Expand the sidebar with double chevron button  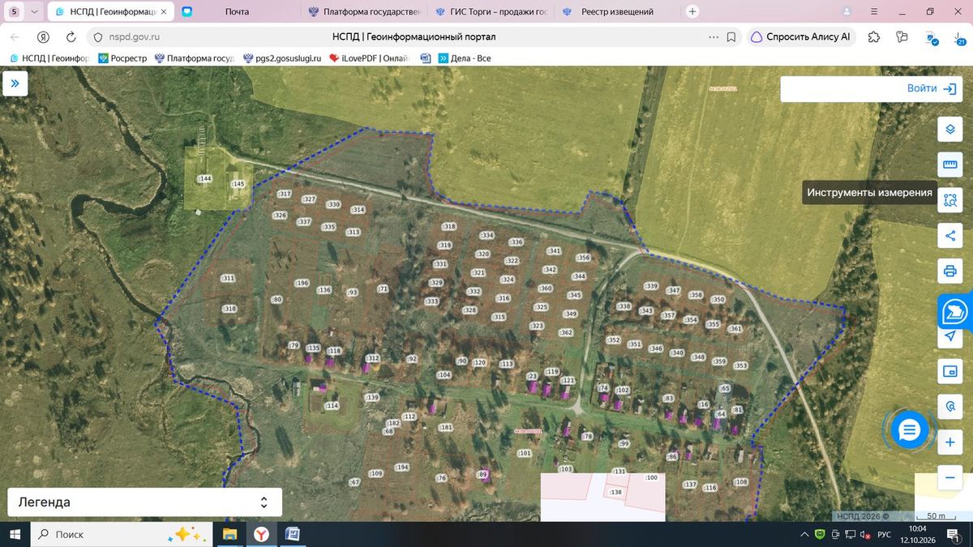tap(15, 83)
